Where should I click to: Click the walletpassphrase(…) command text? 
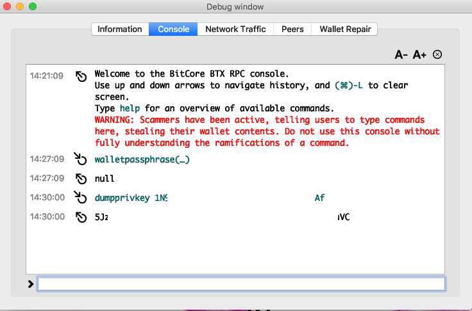point(142,159)
